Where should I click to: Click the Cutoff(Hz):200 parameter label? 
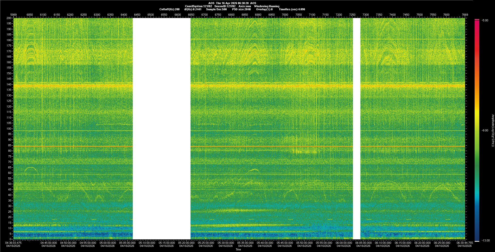(169, 9)
